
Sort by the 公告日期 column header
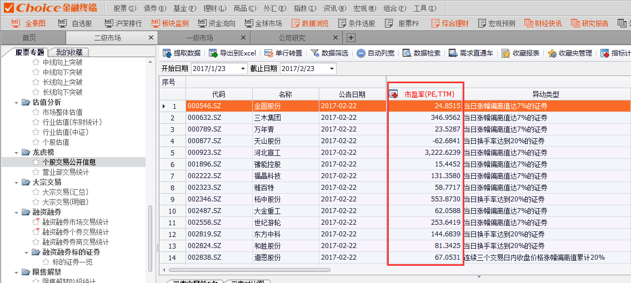click(x=352, y=94)
